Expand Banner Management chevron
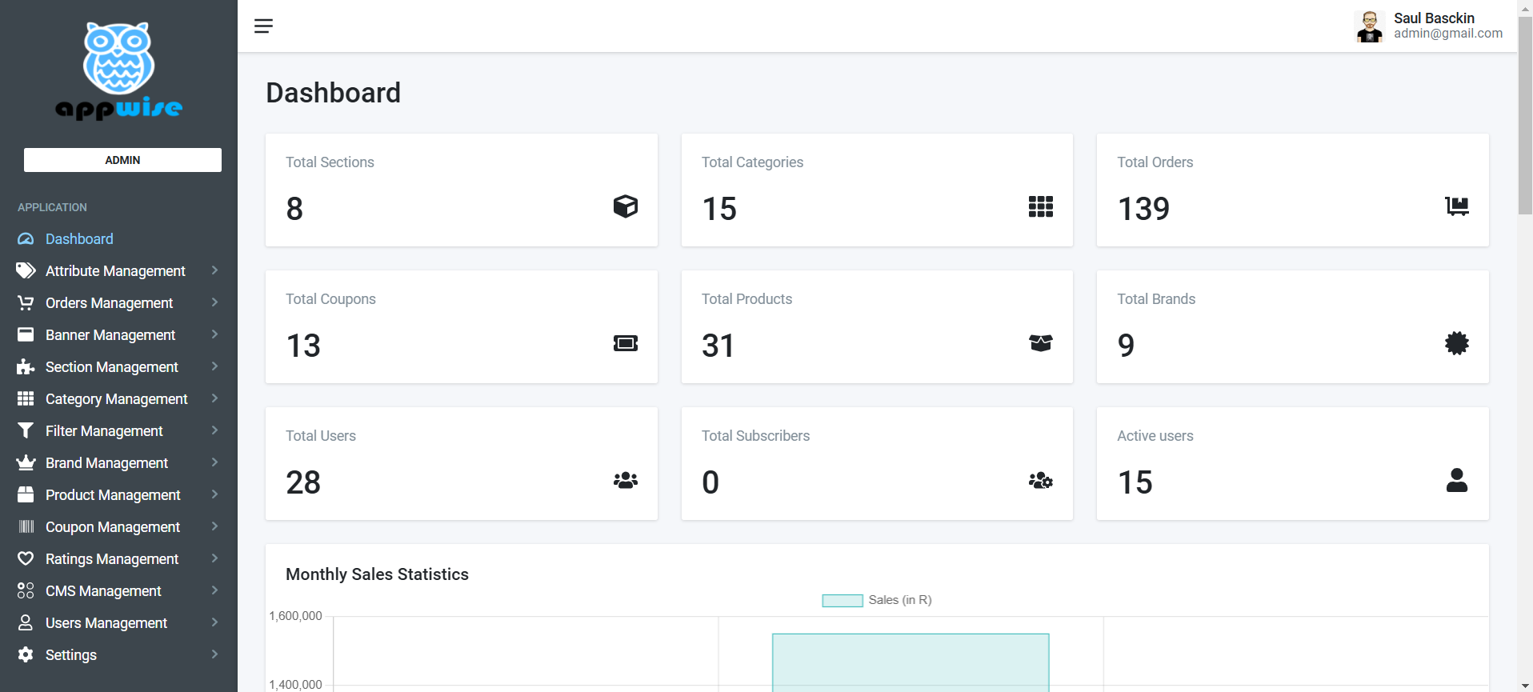 coord(214,334)
